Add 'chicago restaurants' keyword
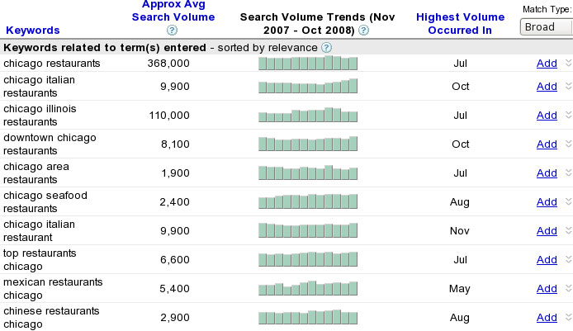The image size is (573, 331). tap(547, 64)
